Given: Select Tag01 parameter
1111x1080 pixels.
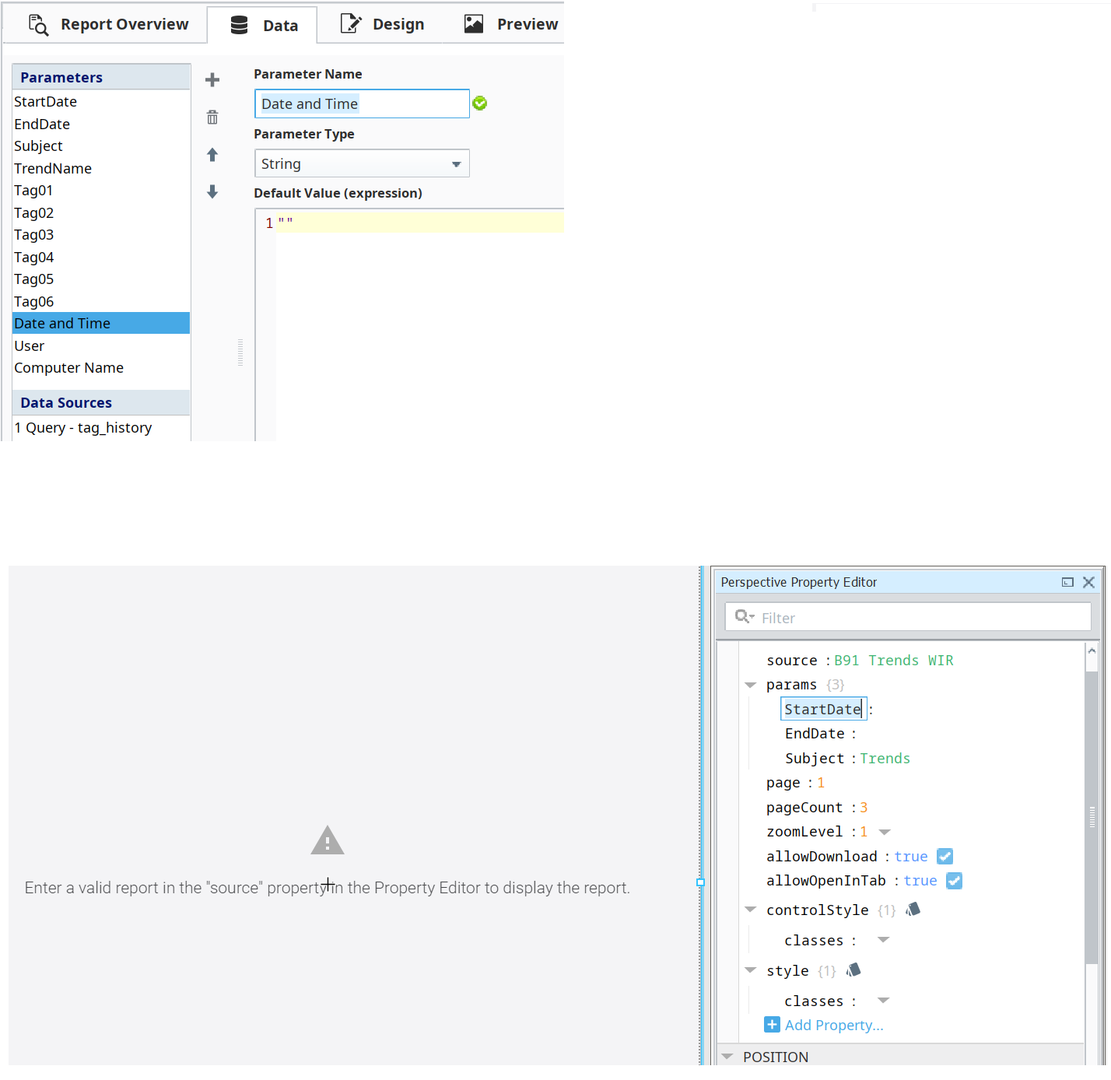Looking at the screenshot, I should click(x=101, y=191).
